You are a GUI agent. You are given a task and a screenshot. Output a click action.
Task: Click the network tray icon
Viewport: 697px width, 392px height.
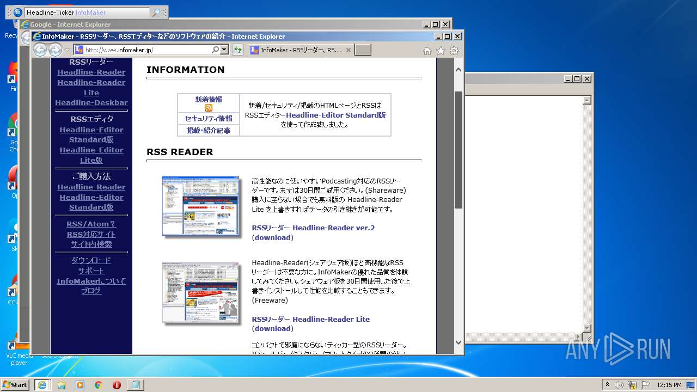pos(632,385)
